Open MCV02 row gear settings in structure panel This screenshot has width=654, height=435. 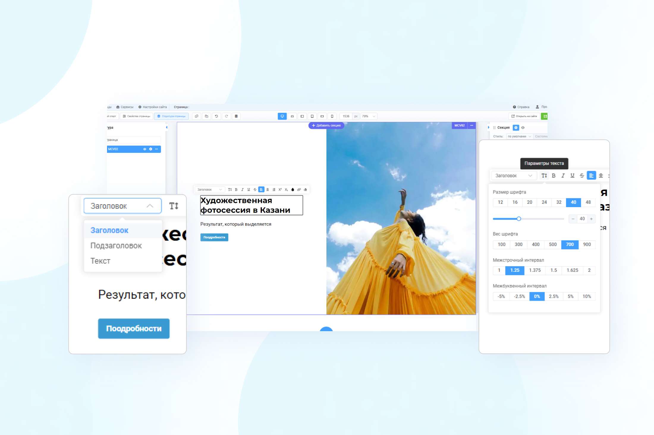pos(151,149)
